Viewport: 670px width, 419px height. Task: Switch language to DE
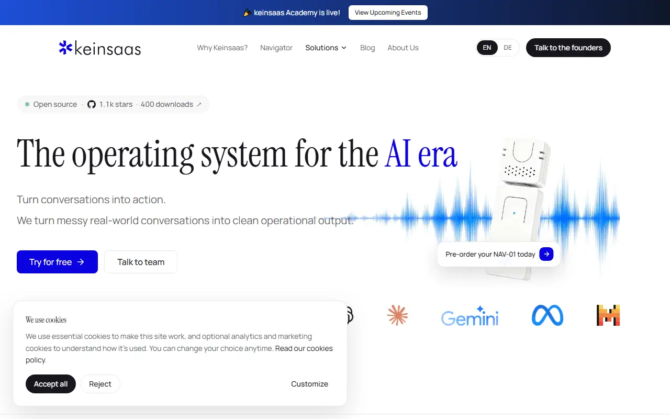pyautogui.click(x=508, y=48)
